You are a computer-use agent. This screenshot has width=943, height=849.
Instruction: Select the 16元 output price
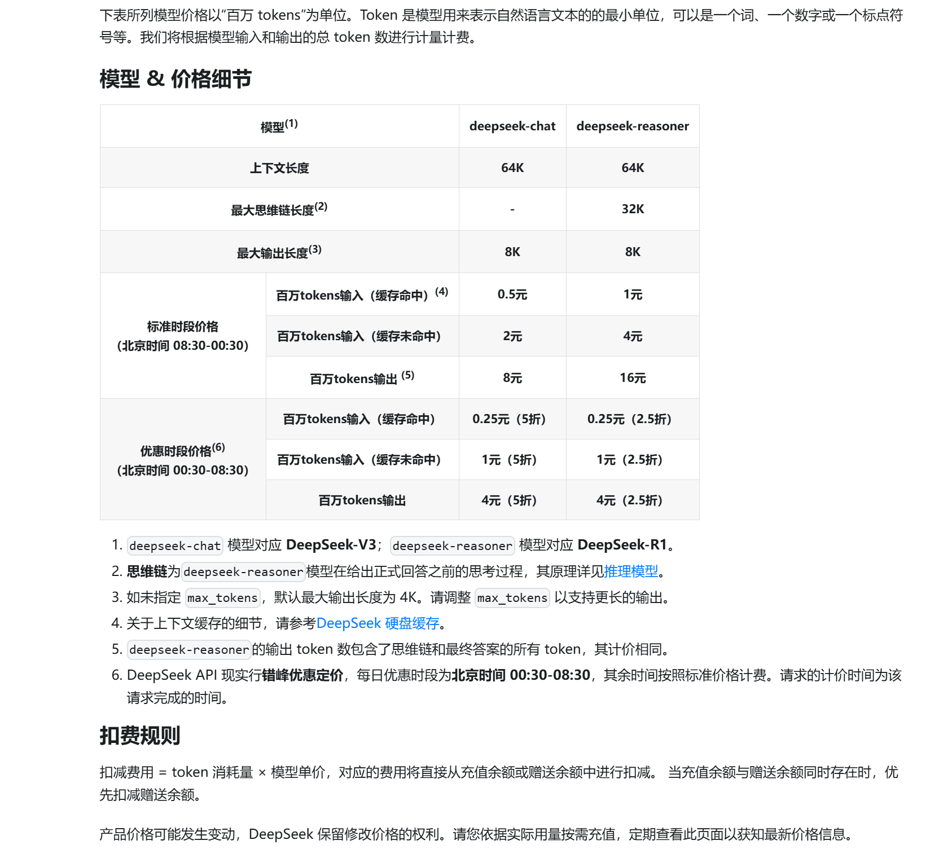coord(633,377)
